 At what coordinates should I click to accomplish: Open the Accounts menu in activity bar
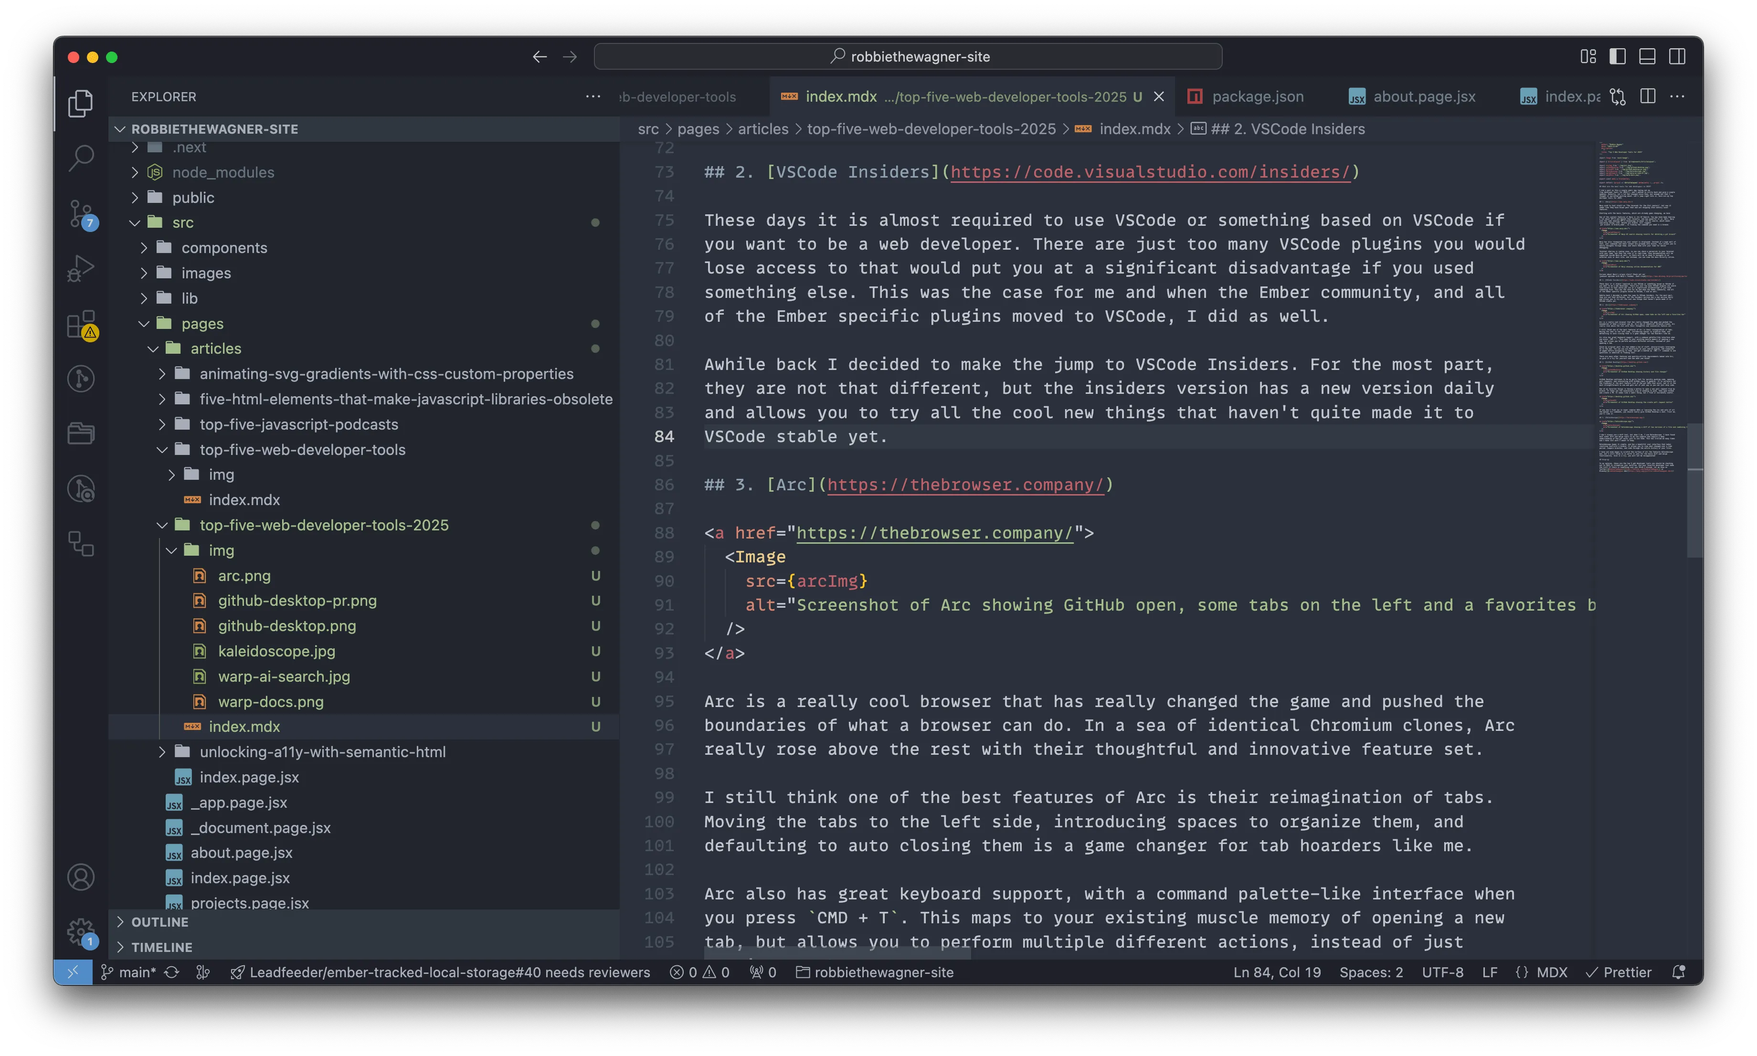click(x=80, y=877)
